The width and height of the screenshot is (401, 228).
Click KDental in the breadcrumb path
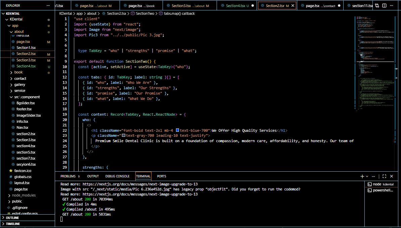pos(66,13)
